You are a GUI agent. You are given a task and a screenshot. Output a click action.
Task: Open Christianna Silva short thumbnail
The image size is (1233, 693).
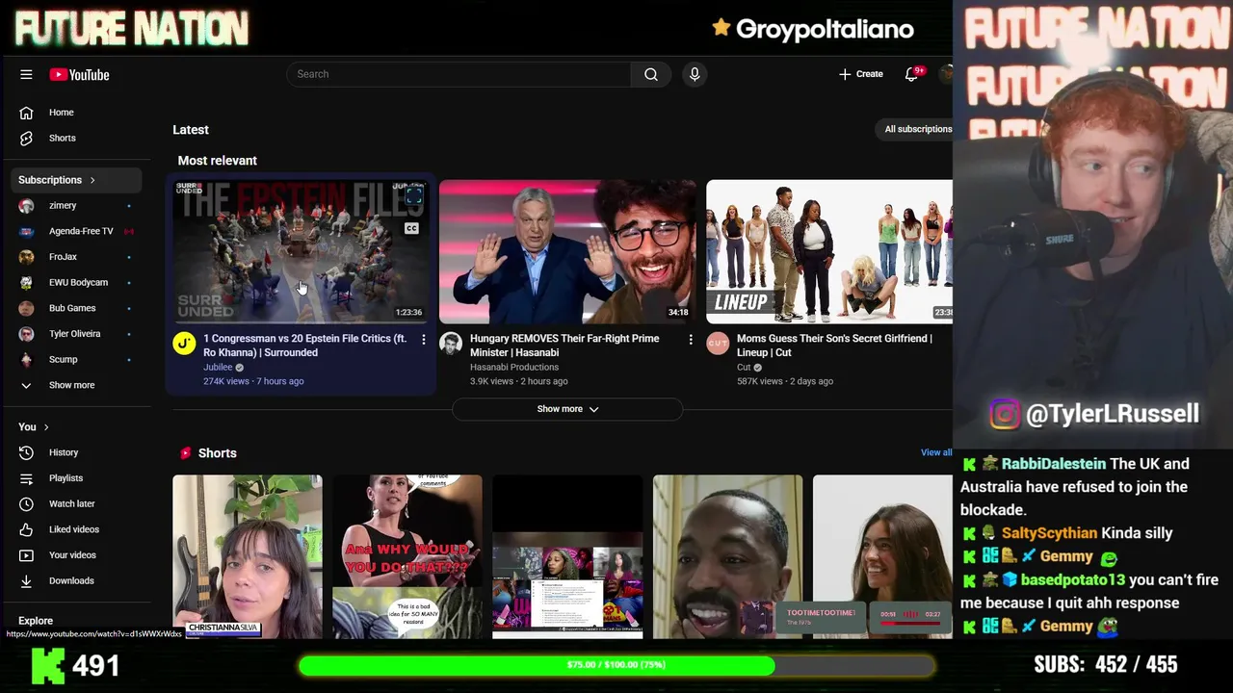248,556
